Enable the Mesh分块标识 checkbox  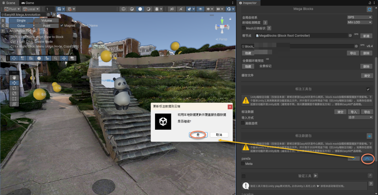click(x=243, y=28)
